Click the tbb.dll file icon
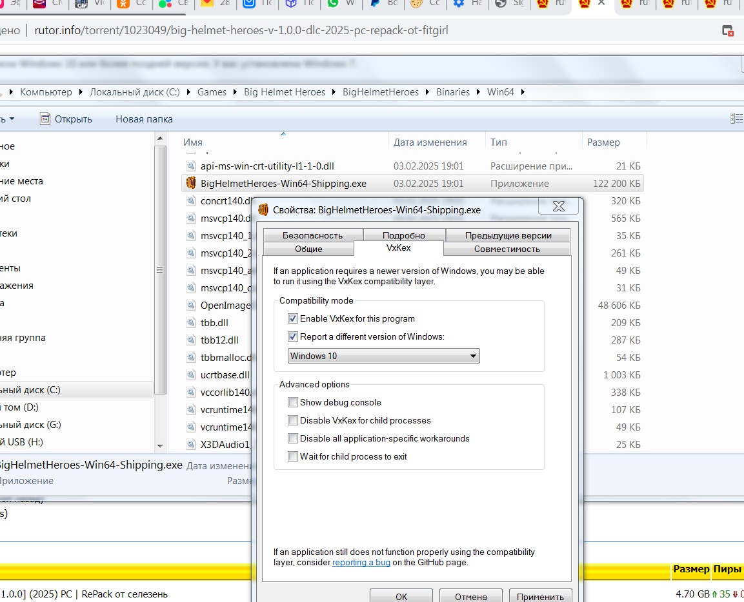744x602 pixels. pyautogui.click(x=190, y=322)
